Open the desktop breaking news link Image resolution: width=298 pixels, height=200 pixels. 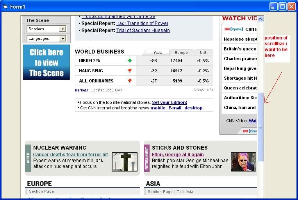193,108
